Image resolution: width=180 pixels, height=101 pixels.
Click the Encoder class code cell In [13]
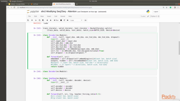tap(99, 51)
